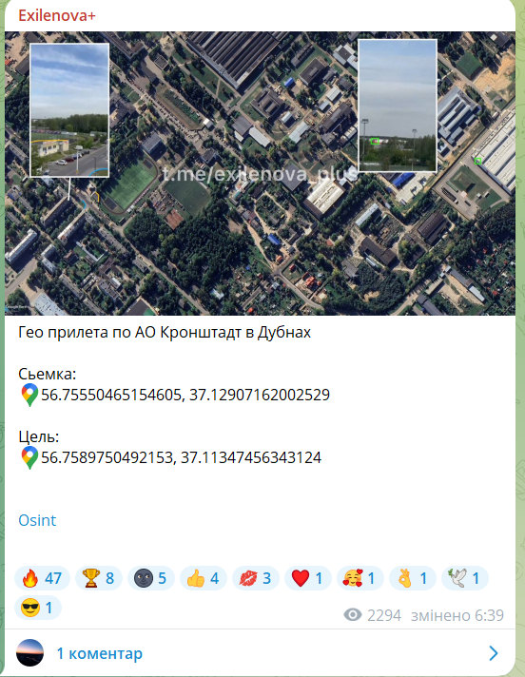Viewport: 525px width, 677px height.
Task: React with dove emoji
Action: click(465, 578)
